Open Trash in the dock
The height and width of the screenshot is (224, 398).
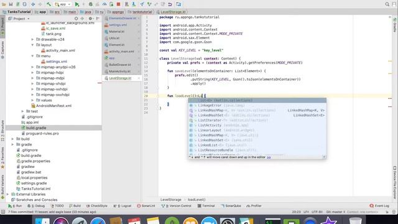(355, 221)
